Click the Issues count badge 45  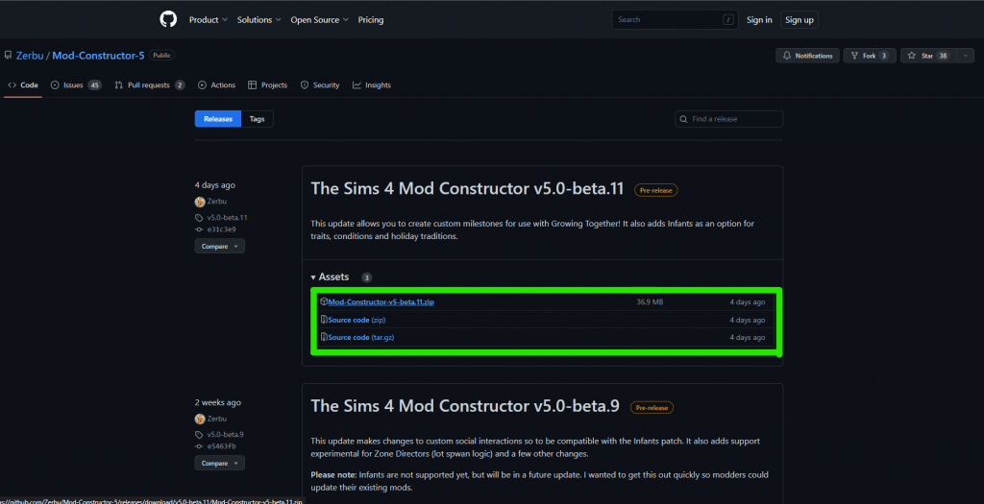pyautogui.click(x=94, y=85)
